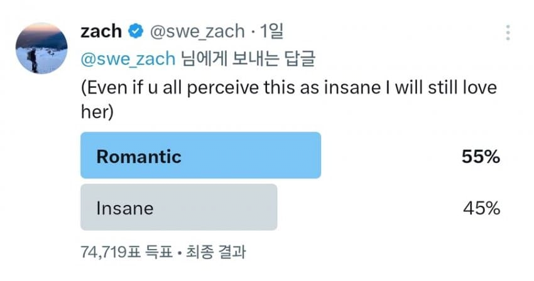Click the 55% result percentage
The image size is (534, 281).
click(481, 156)
